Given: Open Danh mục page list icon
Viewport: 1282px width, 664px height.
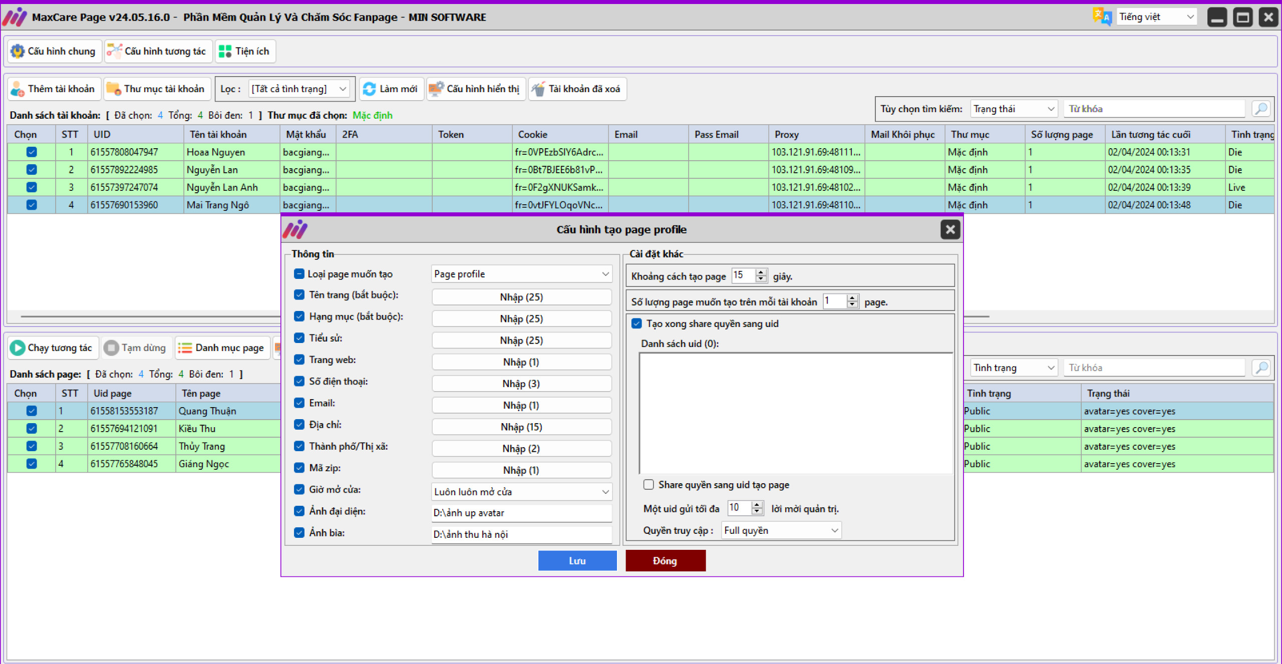Looking at the screenshot, I should 185,348.
